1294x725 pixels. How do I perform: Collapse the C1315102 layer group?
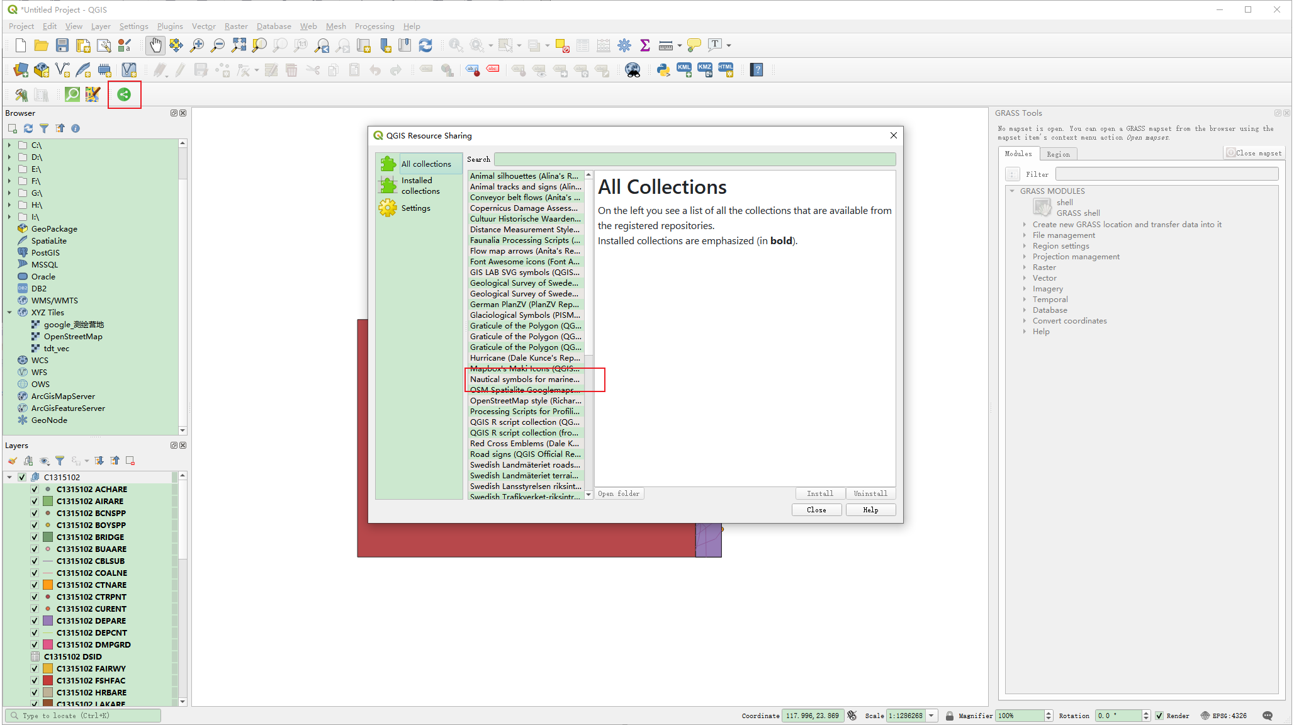(9, 477)
